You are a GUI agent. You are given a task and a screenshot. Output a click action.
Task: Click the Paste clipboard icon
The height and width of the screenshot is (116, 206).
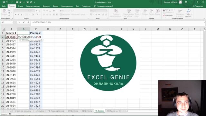pyautogui.click(x=4, y=11)
